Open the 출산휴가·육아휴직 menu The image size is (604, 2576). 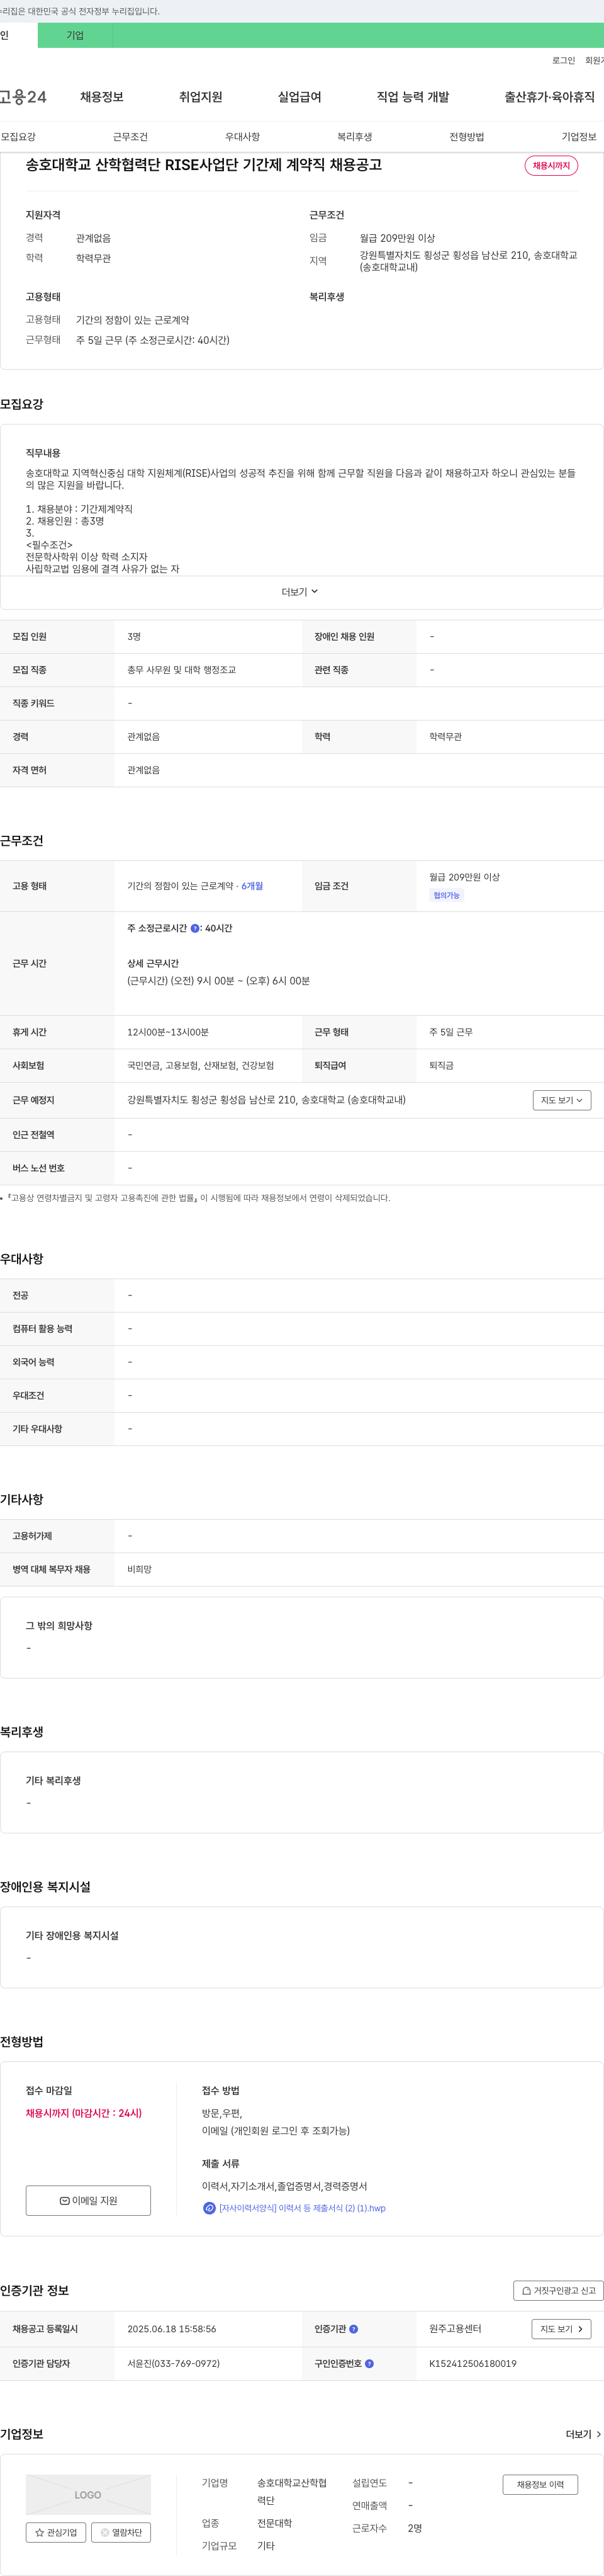[549, 97]
